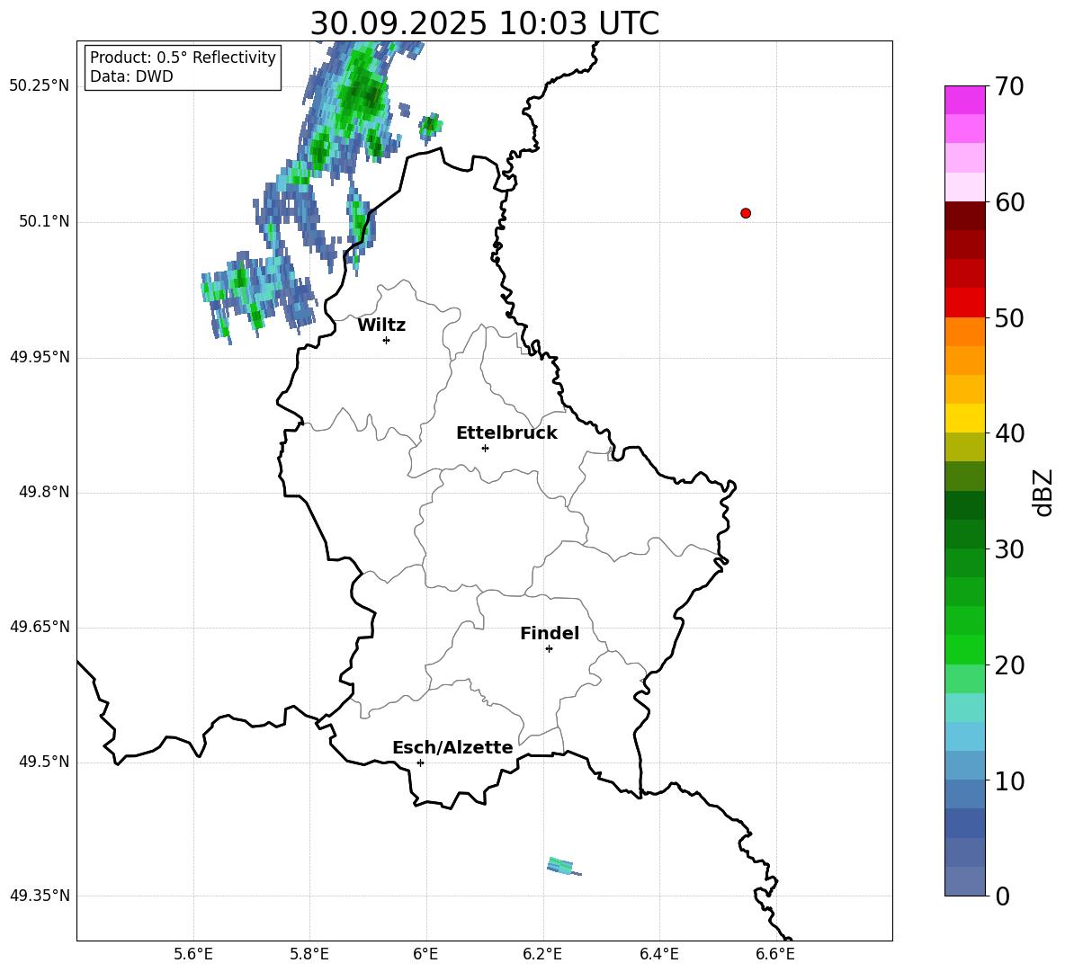
Task: Click the 6.4°E longitude label
Action: tap(658, 954)
